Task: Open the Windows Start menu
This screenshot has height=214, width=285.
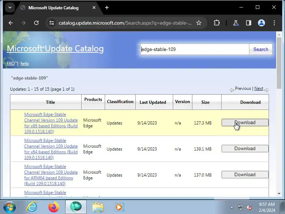Action: tap(10, 207)
